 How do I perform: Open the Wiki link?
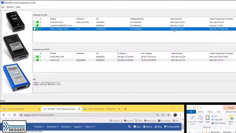click(139, 121)
